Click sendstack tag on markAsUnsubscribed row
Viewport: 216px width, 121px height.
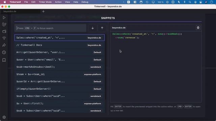[96, 67]
